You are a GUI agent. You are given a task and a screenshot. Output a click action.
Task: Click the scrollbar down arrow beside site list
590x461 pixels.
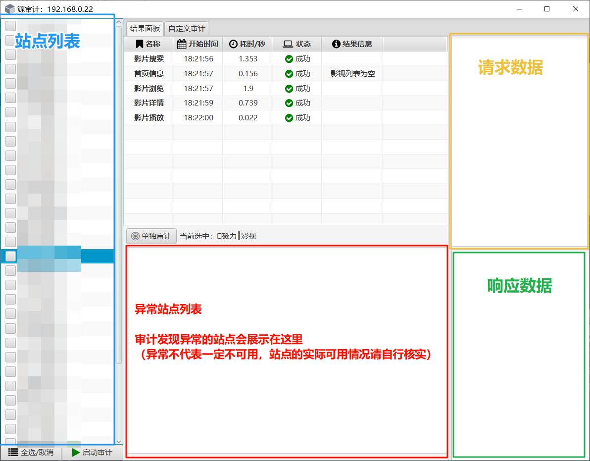[x=119, y=442]
